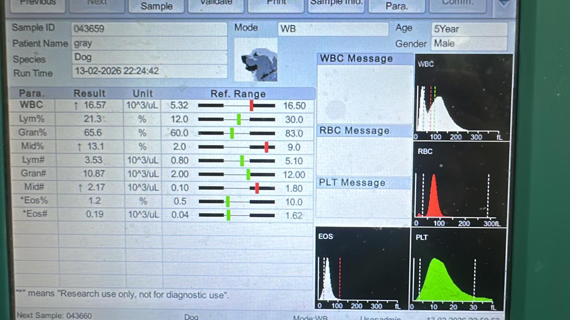Select the EOS histogram graph
The width and height of the screenshot is (570, 320).
(362, 269)
